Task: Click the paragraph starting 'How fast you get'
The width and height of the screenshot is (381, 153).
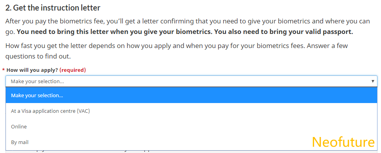Action: tap(177, 51)
